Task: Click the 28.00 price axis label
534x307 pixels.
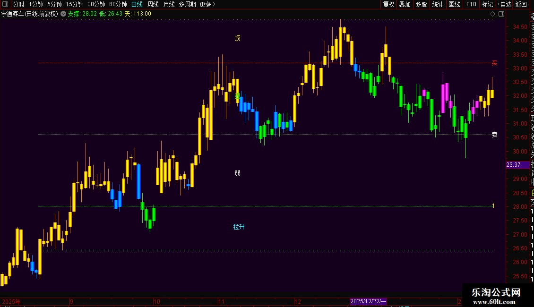Action: [x=520, y=206]
